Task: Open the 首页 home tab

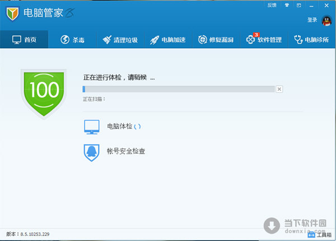Action: coord(24,40)
